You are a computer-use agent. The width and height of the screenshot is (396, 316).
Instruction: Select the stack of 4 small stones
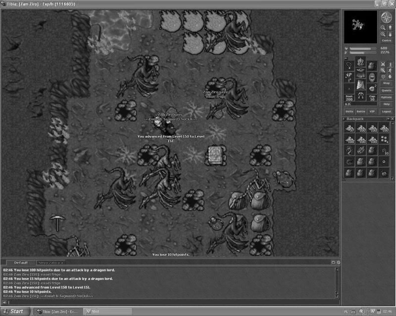coord(384,139)
